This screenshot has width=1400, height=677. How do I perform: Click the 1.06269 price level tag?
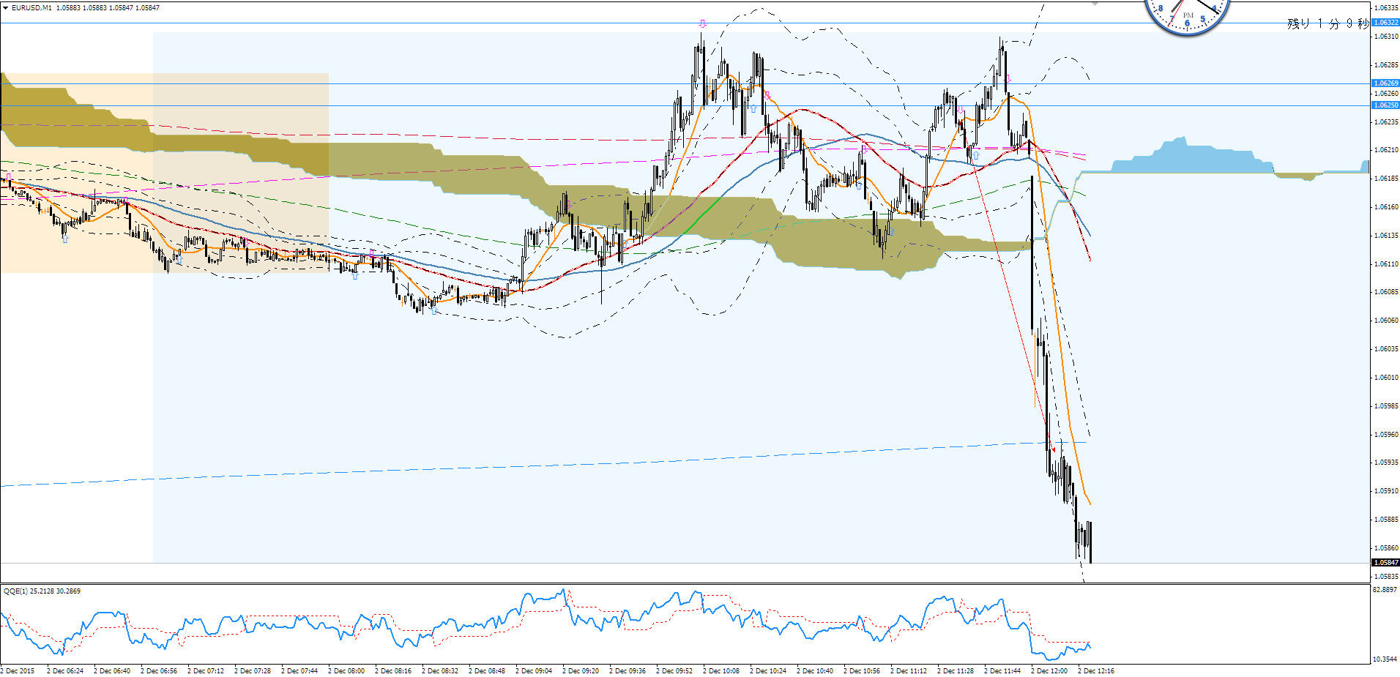1385,83
